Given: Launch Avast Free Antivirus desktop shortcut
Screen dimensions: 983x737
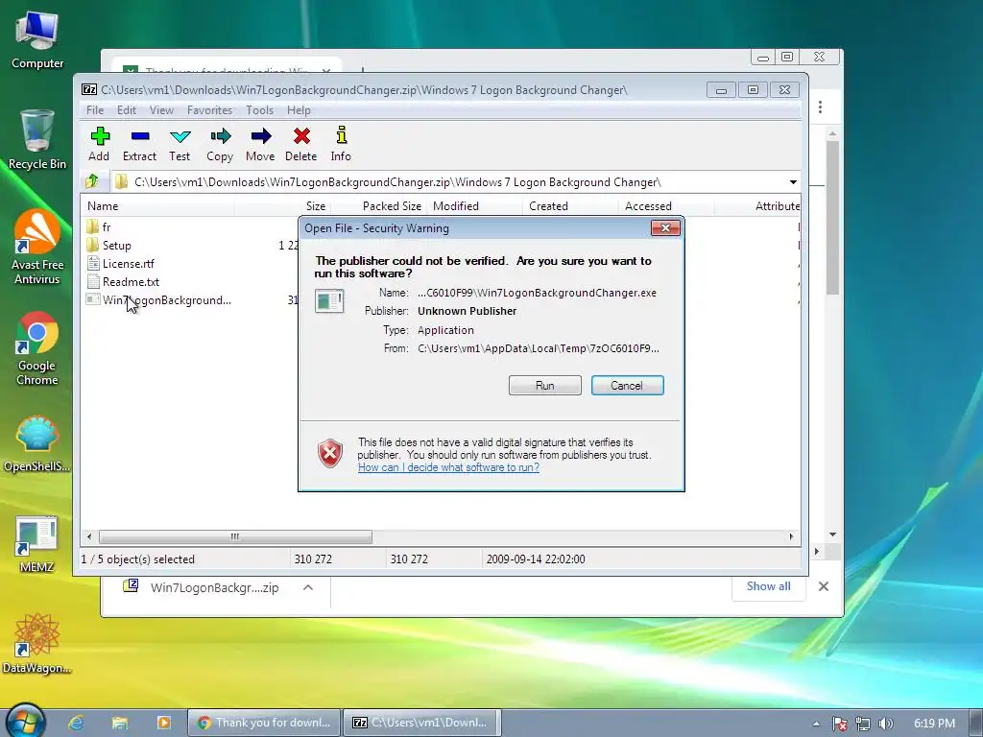Looking at the screenshot, I should (37, 248).
